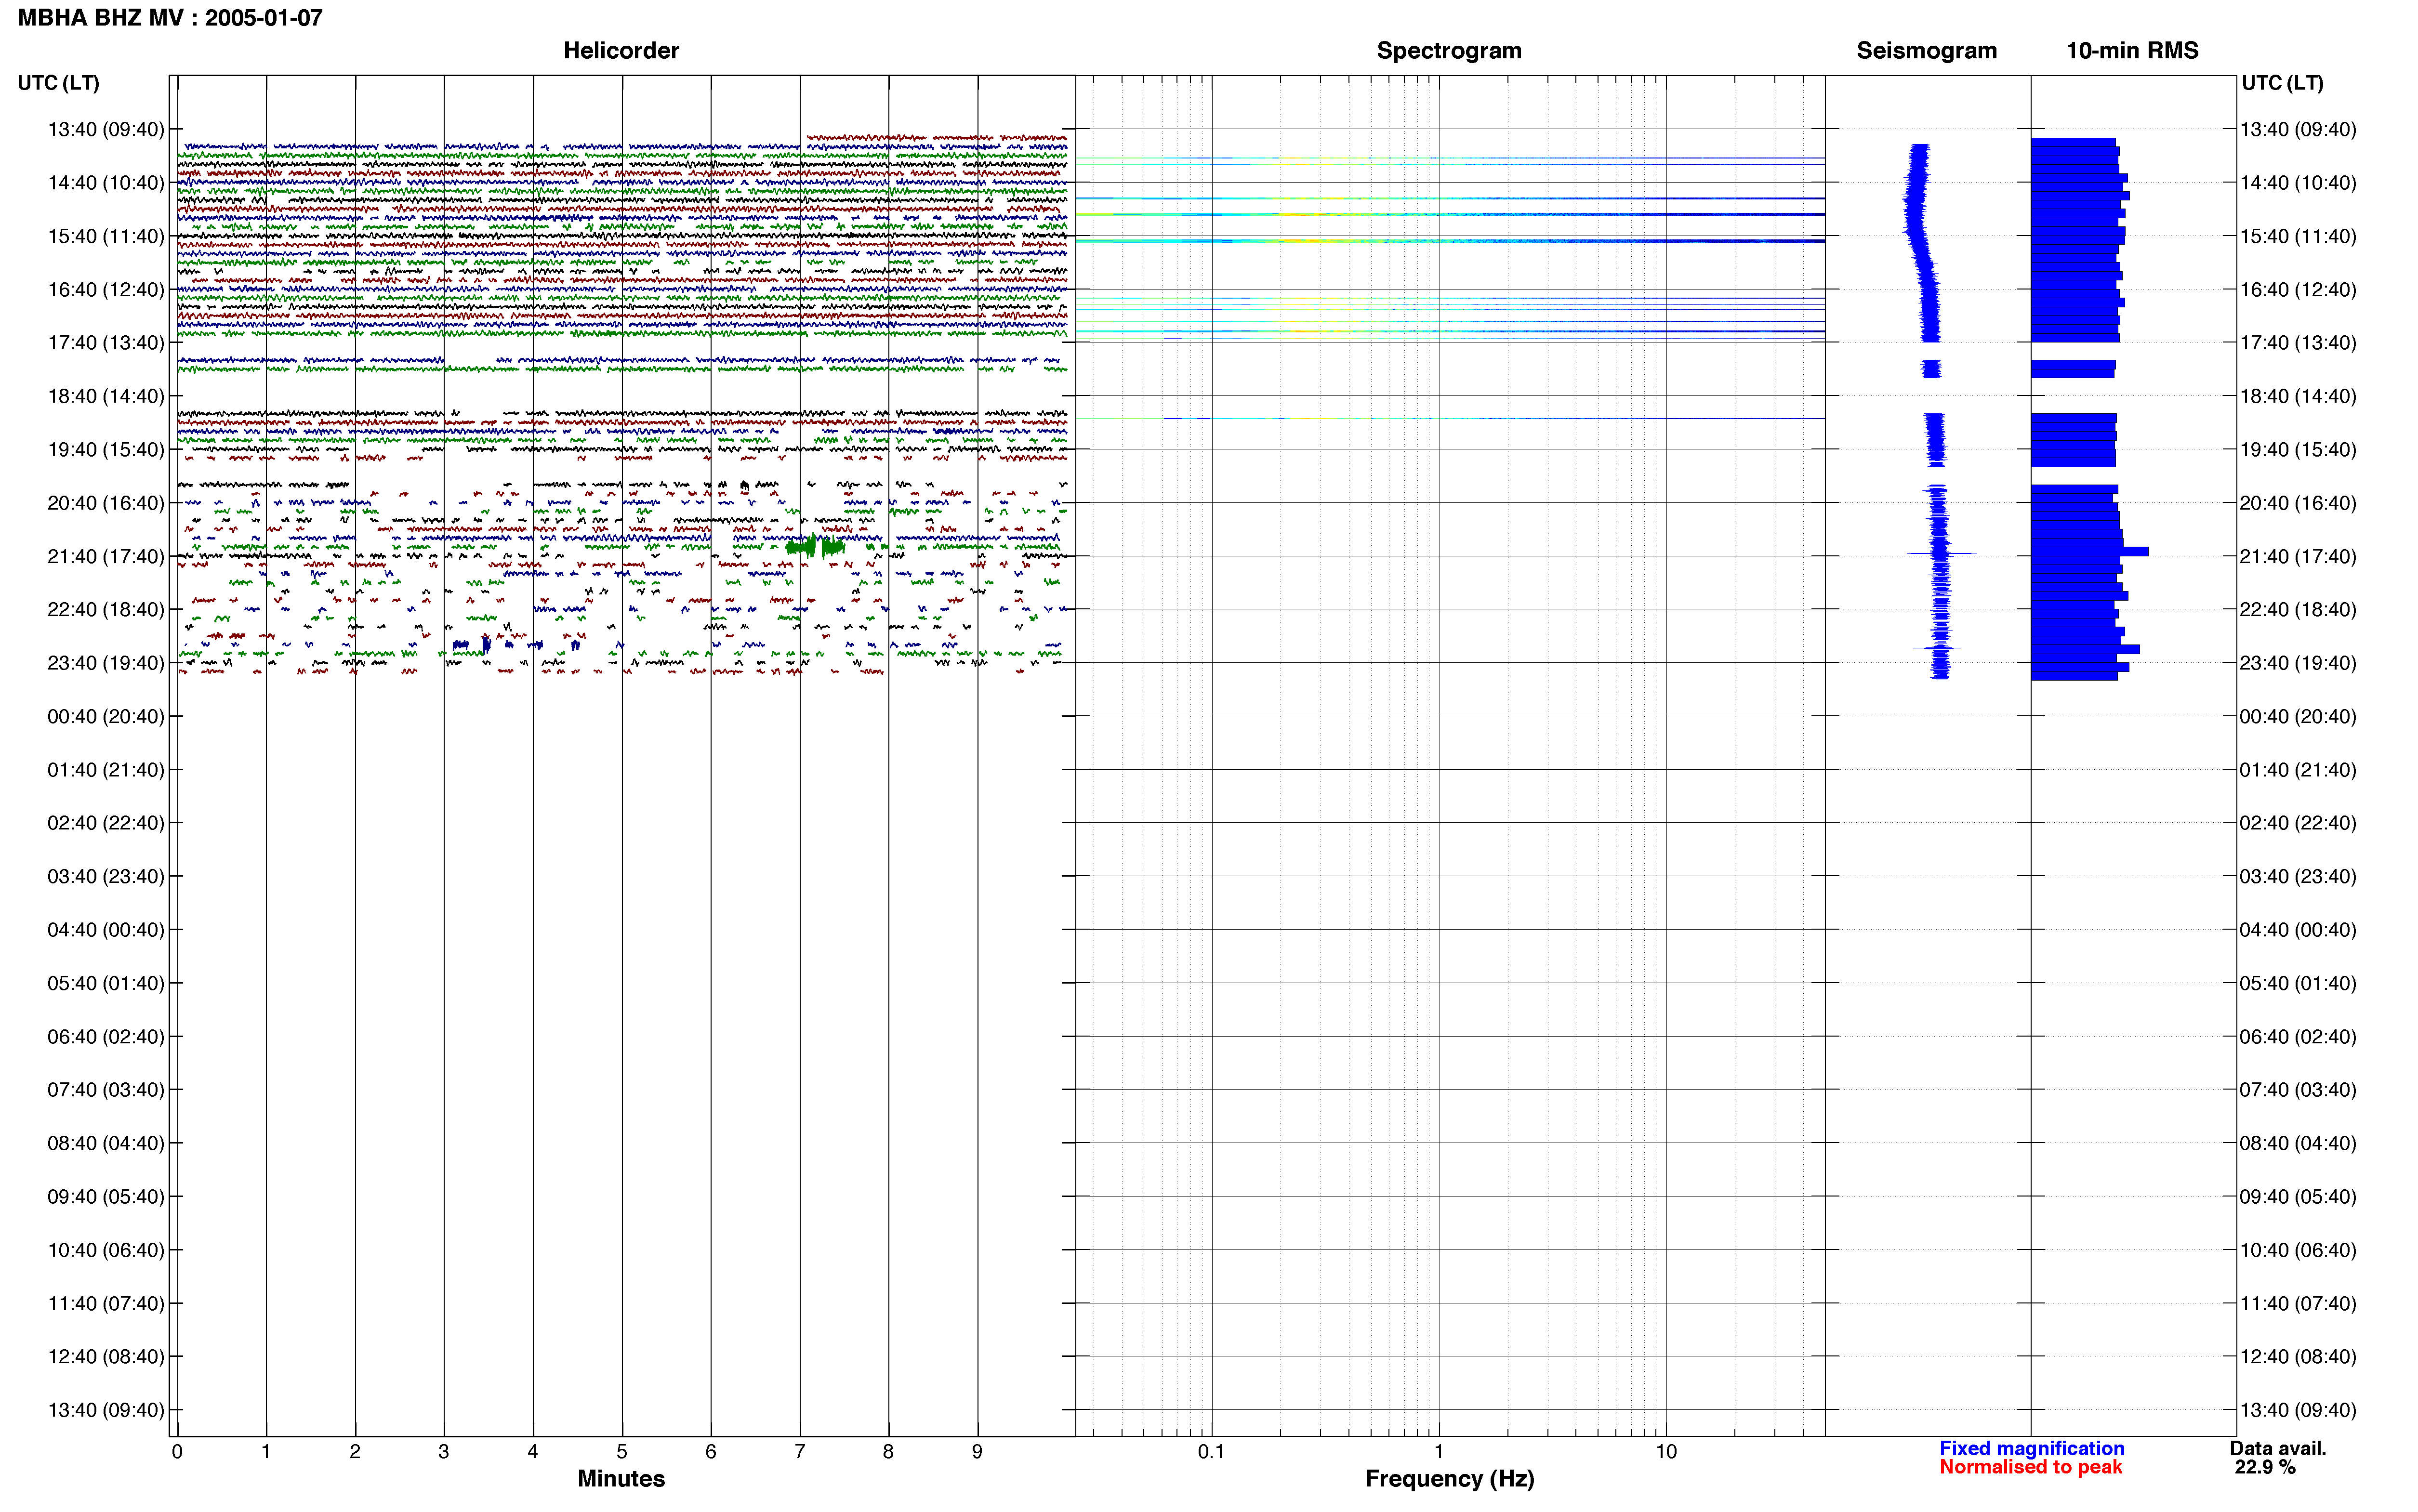Click the right 'UTC (LT)' axis label
The height and width of the screenshot is (1512, 2418).
coord(2282,83)
